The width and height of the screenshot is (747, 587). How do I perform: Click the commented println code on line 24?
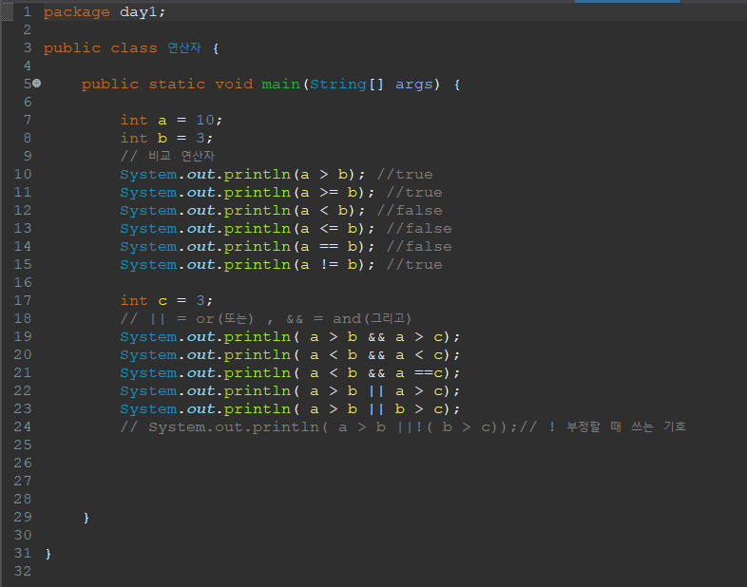318,427
